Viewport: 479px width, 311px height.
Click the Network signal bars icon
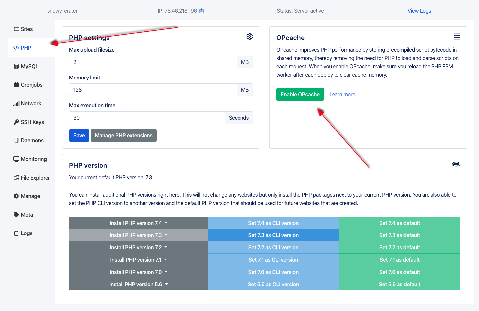16,103
